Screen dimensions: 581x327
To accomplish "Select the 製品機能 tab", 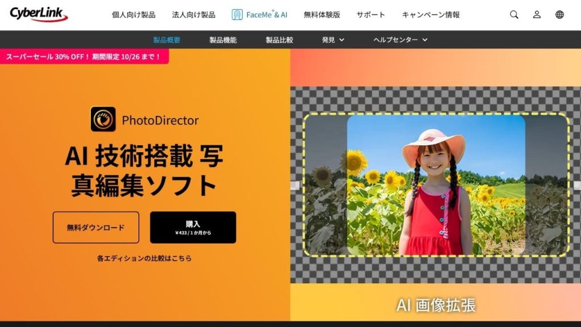I will (223, 40).
